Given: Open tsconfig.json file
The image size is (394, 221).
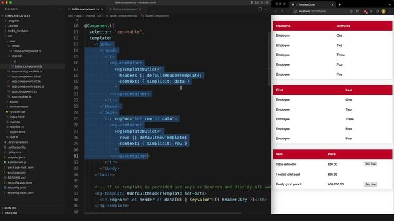Looking at the screenshot, I should [17, 188].
